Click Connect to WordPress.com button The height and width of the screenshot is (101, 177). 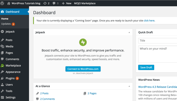[x=83, y=69]
